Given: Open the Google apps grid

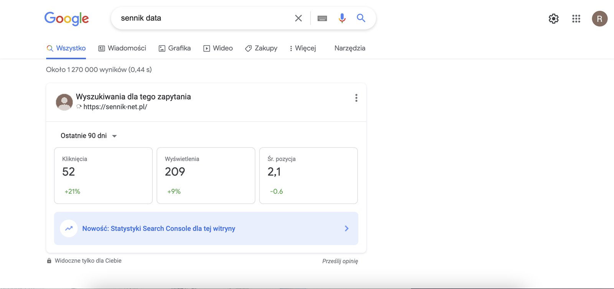Looking at the screenshot, I should (576, 18).
